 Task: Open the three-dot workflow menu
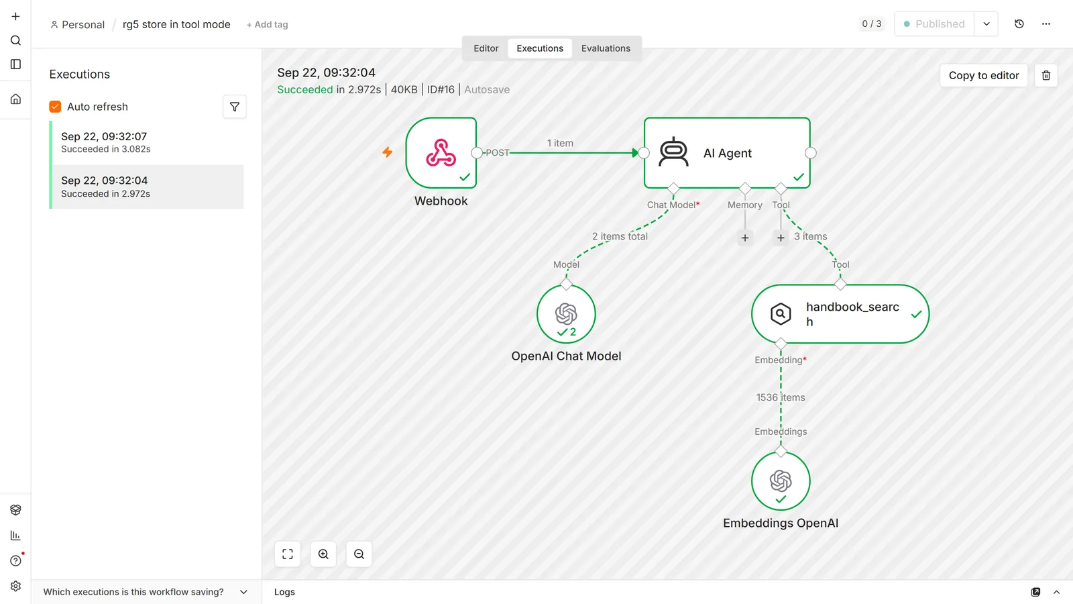[x=1046, y=24]
